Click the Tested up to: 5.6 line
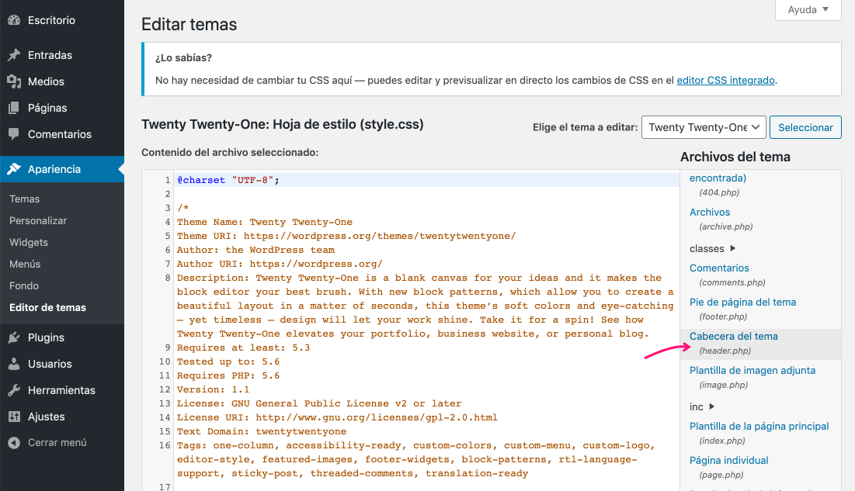The width and height of the screenshot is (855, 491). [228, 361]
